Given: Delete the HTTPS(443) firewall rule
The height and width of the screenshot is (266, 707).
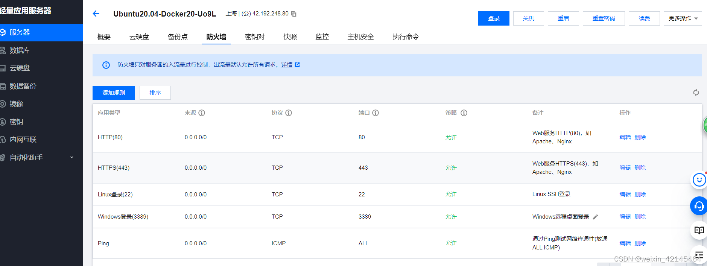Looking at the screenshot, I should coord(640,168).
